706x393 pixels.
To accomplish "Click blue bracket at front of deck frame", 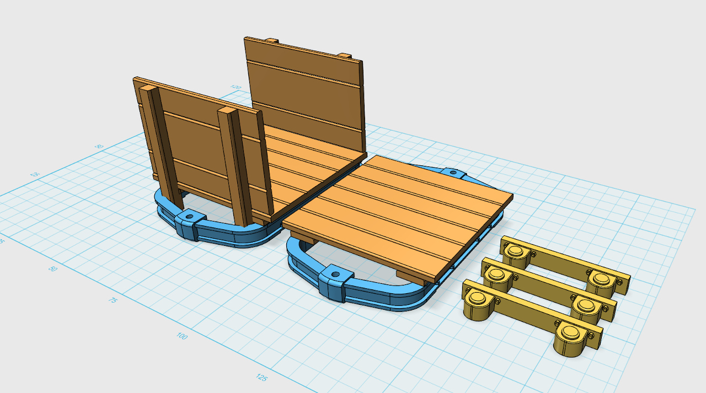I will click(335, 283).
